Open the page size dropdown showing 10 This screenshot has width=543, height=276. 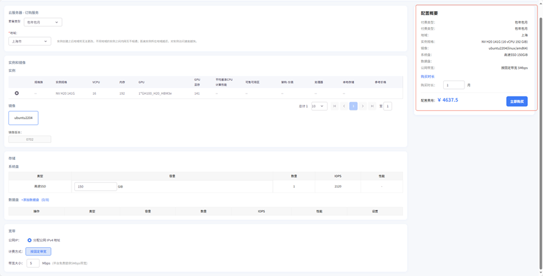point(319,106)
